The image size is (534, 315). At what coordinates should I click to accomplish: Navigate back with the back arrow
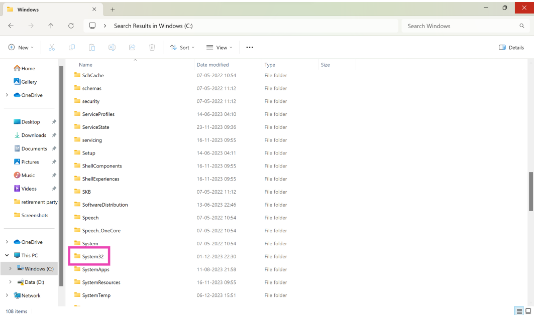11,26
